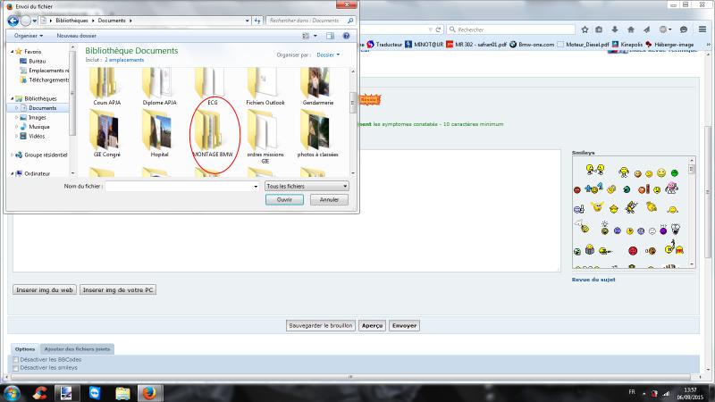715x402 pixels.
Task: Click the Envoyer button
Action: pos(405,326)
